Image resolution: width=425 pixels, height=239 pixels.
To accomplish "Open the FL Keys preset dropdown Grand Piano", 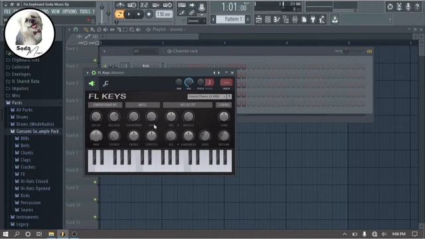I will (x=207, y=96).
